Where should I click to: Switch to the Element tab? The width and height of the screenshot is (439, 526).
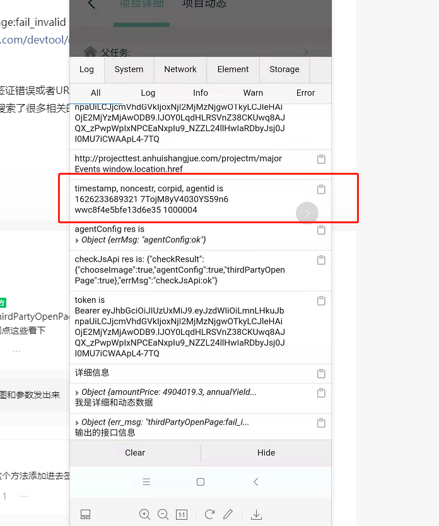click(233, 69)
